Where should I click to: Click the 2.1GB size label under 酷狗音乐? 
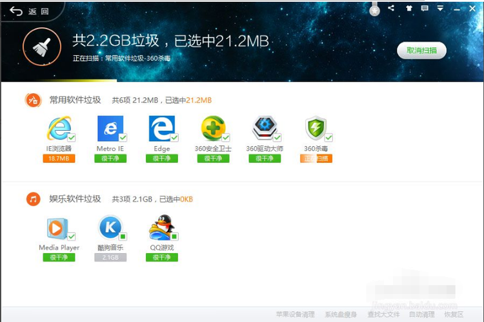coord(110,258)
